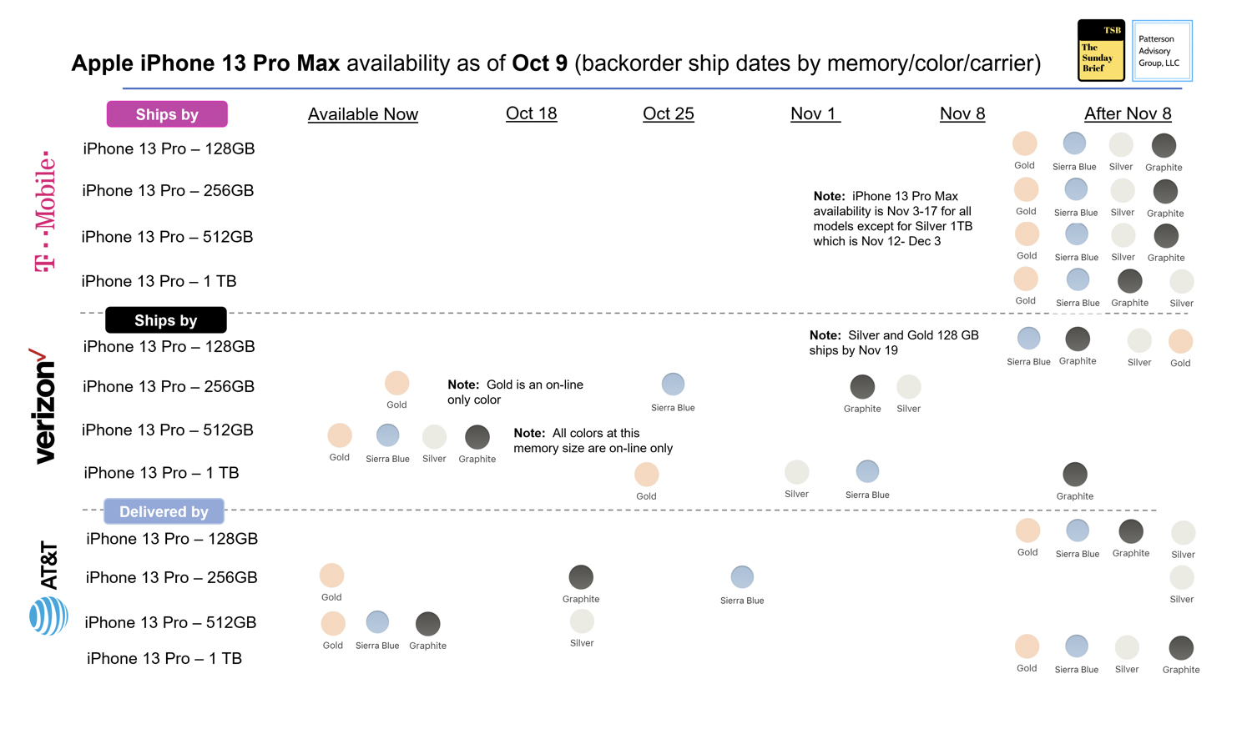Select the "Nov 1" column header

coord(815,113)
